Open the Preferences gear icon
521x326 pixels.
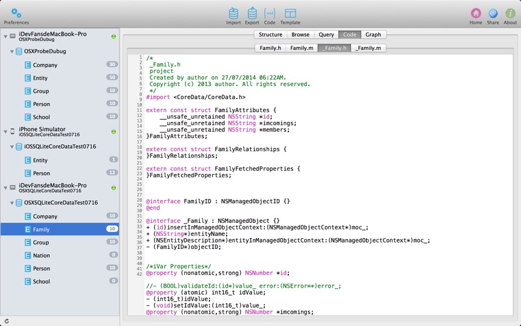[x=16, y=13]
